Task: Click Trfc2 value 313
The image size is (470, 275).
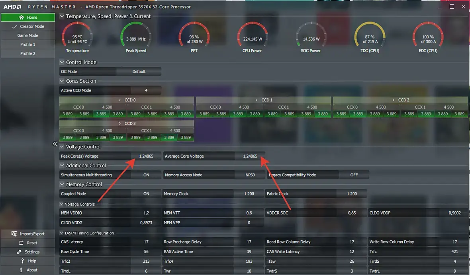Action: coord(146,261)
